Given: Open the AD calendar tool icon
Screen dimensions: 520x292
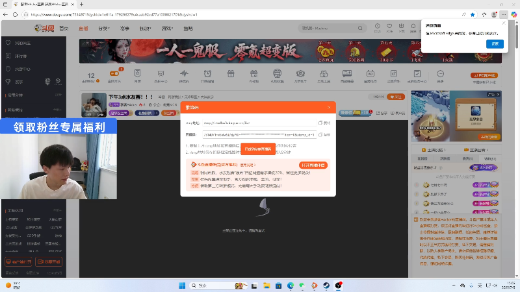Looking at the screenshot, I should pos(370,73).
